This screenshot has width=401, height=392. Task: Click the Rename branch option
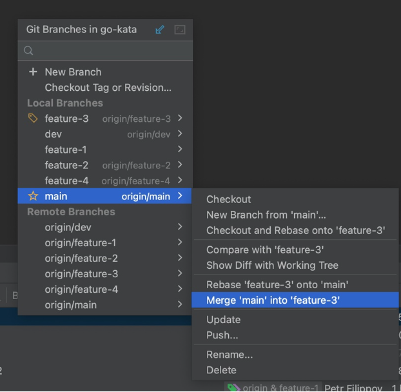pyautogui.click(x=229, y=355)
